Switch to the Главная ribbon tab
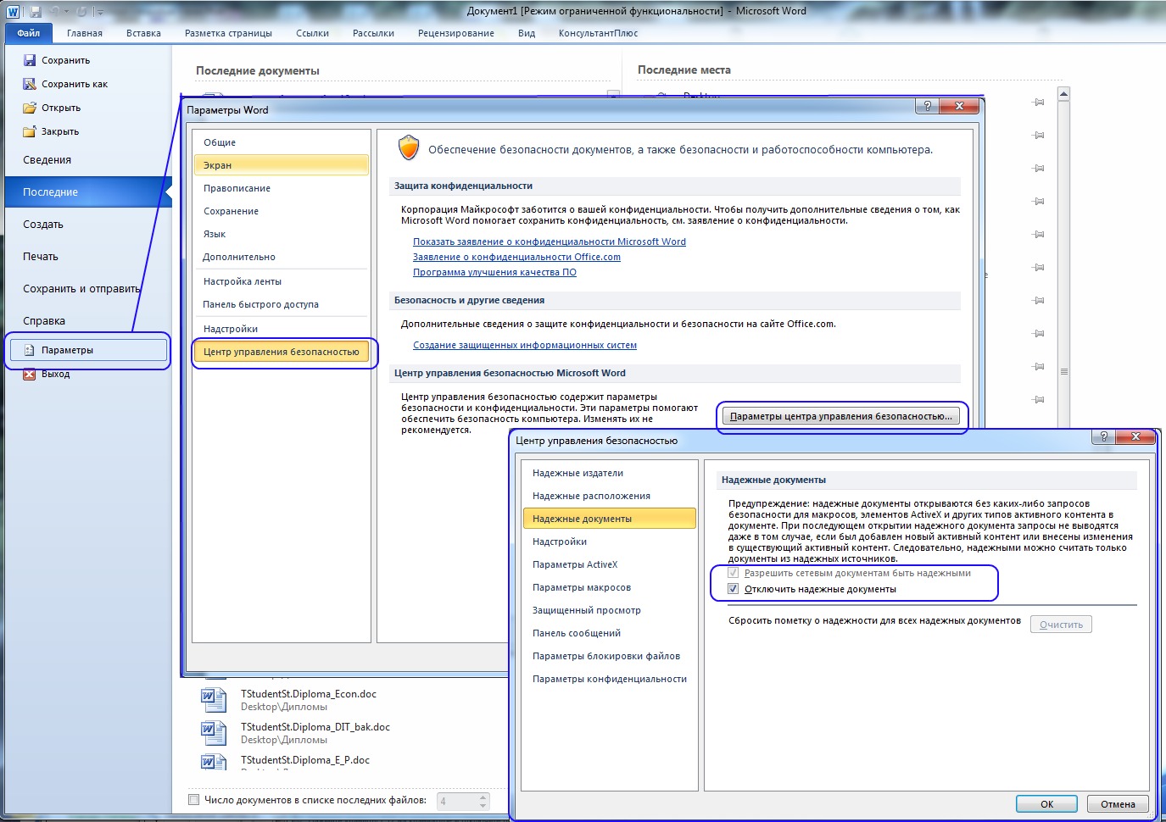The image size is (1166, 822). coord(85,33)
